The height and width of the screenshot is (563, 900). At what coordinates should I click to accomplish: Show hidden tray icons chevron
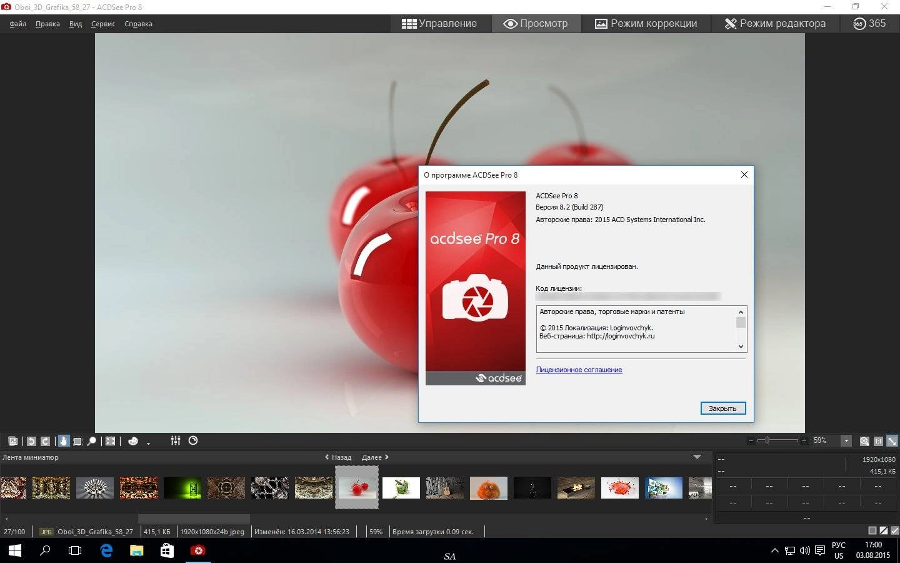click(774, 550)
